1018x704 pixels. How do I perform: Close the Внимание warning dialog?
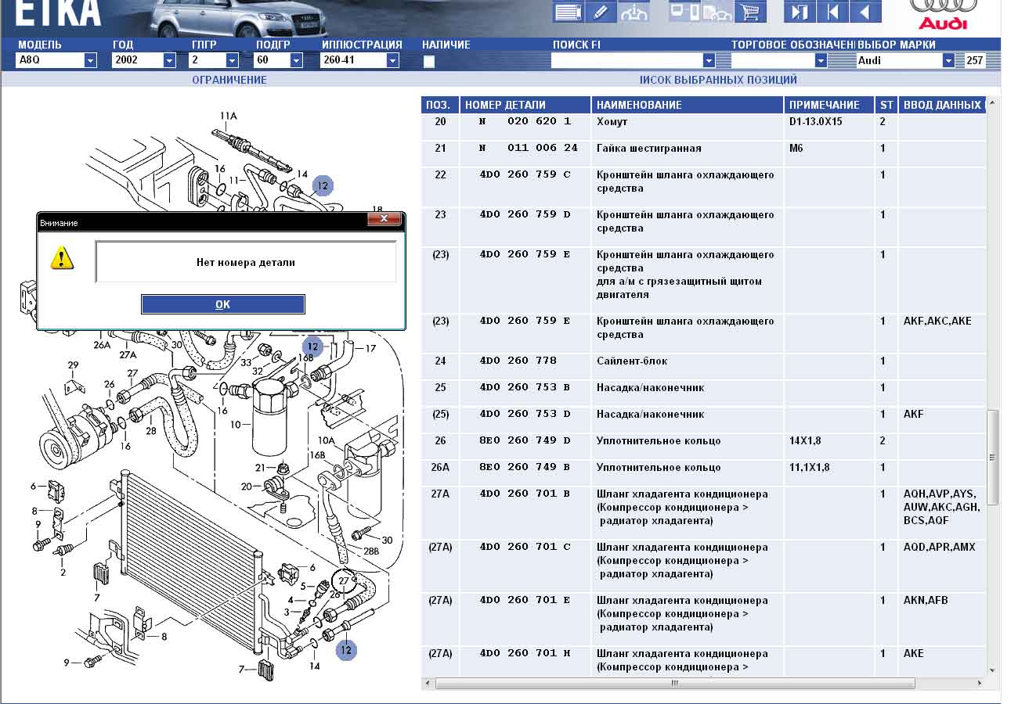[x=384, y=220]
